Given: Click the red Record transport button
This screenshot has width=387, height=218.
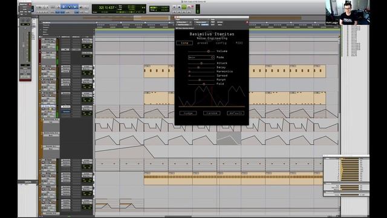Looking at the screenshot, I should pos(189,7).
